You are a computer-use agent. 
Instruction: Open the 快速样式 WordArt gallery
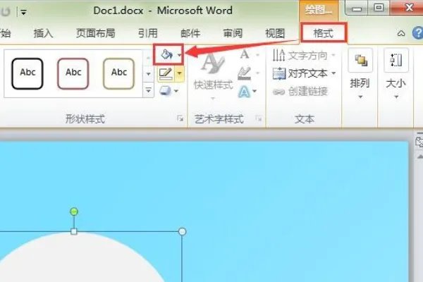(213, 75)
